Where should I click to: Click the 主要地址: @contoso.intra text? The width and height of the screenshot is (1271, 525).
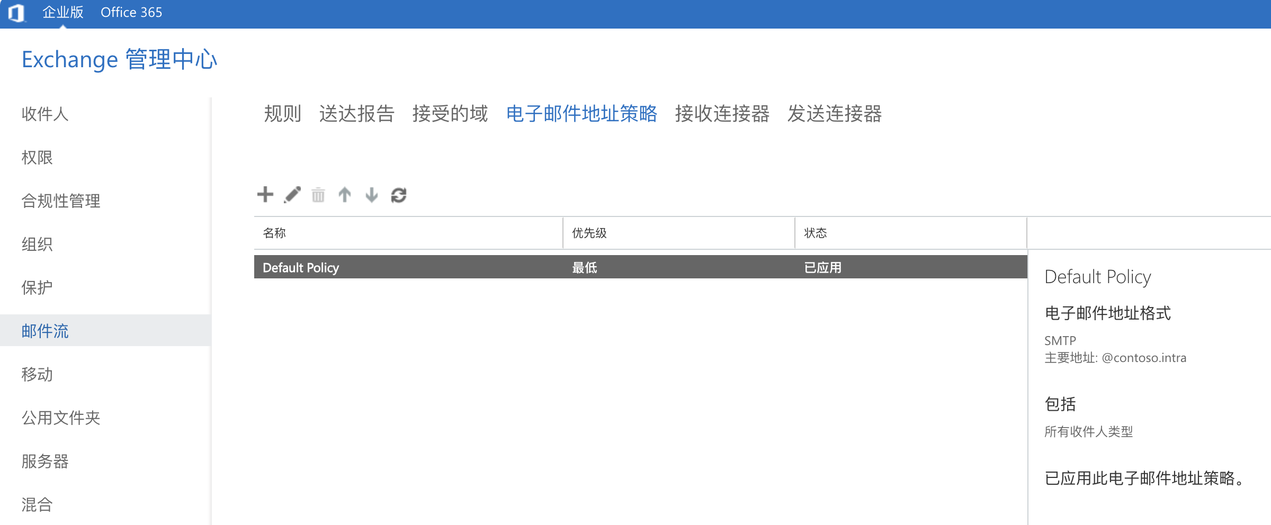coord(1115,358)
